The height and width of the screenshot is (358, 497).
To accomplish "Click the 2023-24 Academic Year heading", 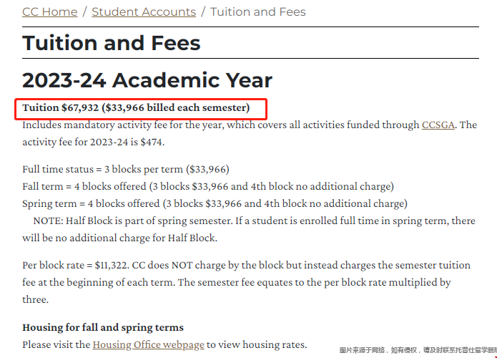I will [x=147, y=80].
